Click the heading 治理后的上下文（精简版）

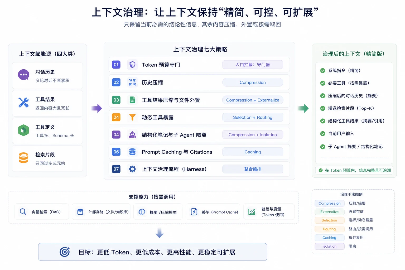click(x=354, y=54)
